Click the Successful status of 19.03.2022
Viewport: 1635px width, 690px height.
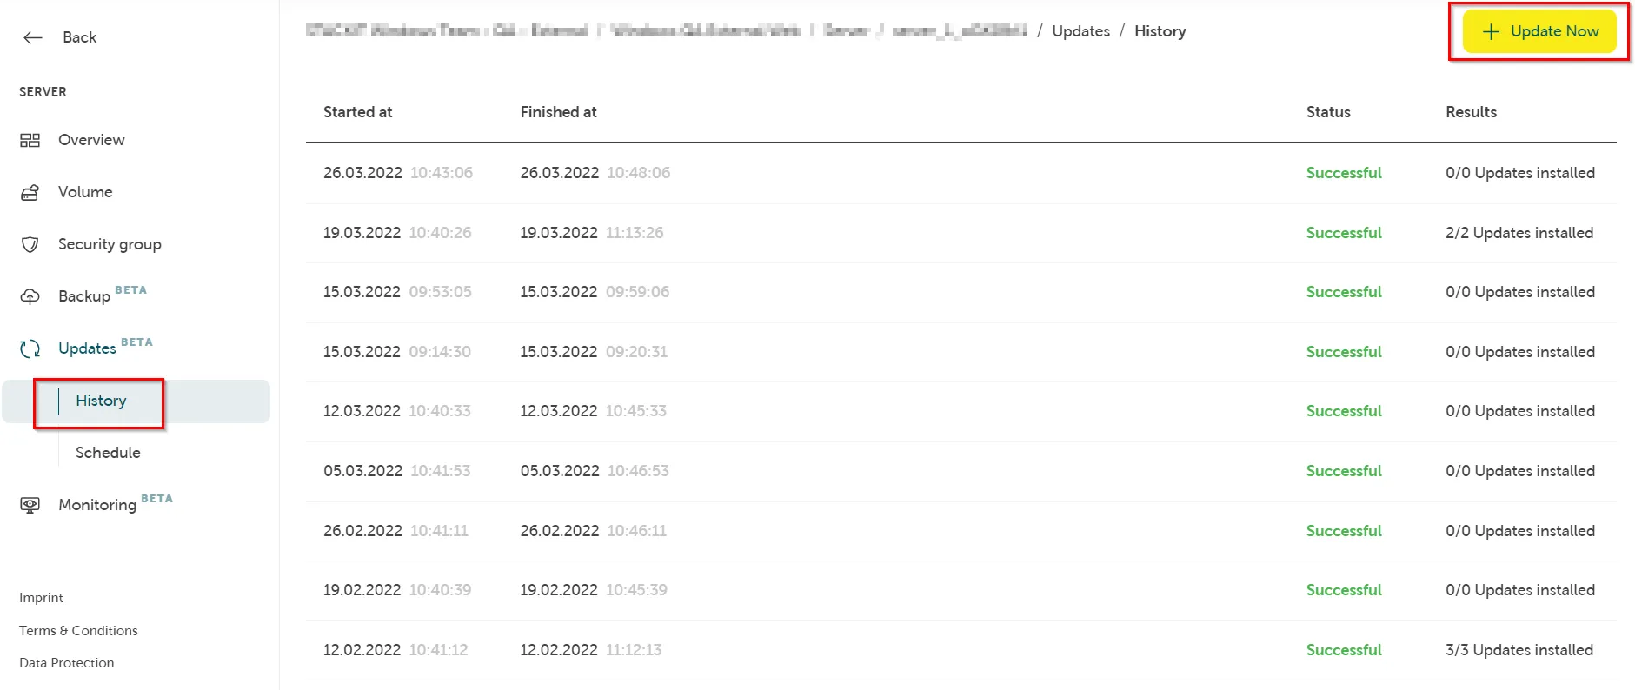click(x=1344, y=232)
